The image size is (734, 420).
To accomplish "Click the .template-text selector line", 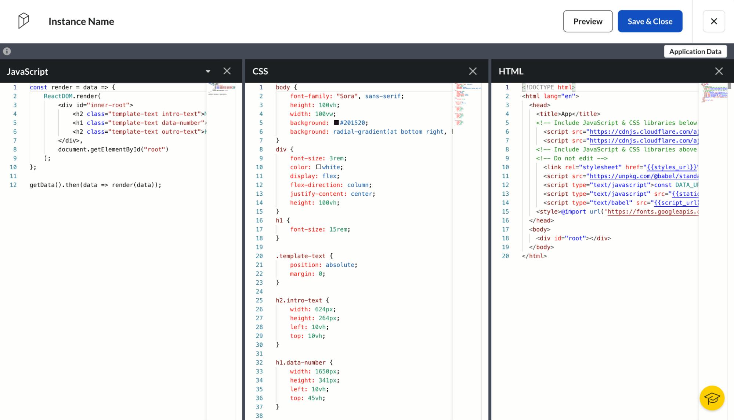I will click(x=304, y=256).
